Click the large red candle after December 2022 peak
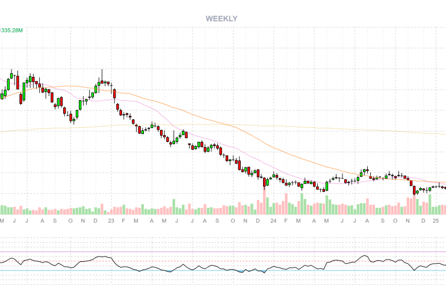Screen dimensions: 446x292 pos(114,94)
